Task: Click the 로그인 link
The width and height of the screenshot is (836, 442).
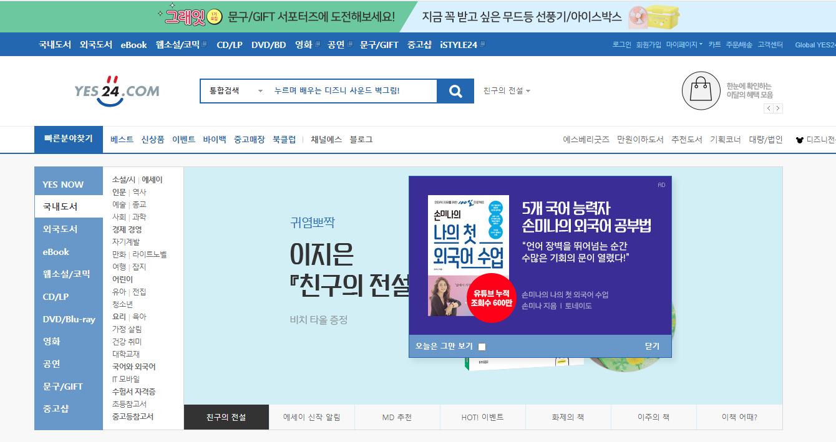Action: 621,44
